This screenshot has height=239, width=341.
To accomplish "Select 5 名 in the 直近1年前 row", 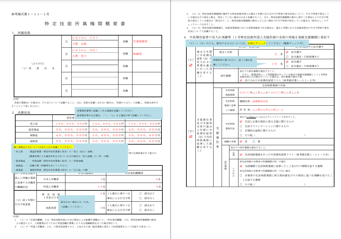I will [x=279, y=54].
